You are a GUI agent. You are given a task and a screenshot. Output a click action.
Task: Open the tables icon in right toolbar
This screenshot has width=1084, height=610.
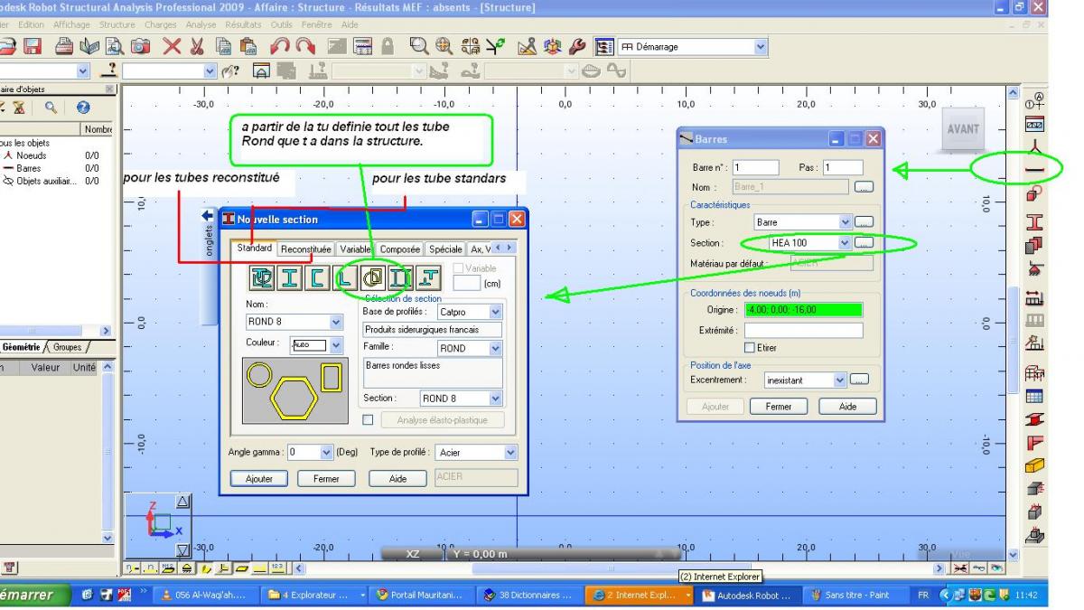(1035, 396)
